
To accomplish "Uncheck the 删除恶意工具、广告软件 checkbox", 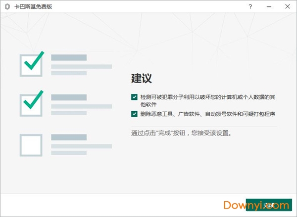I will 134,114.
